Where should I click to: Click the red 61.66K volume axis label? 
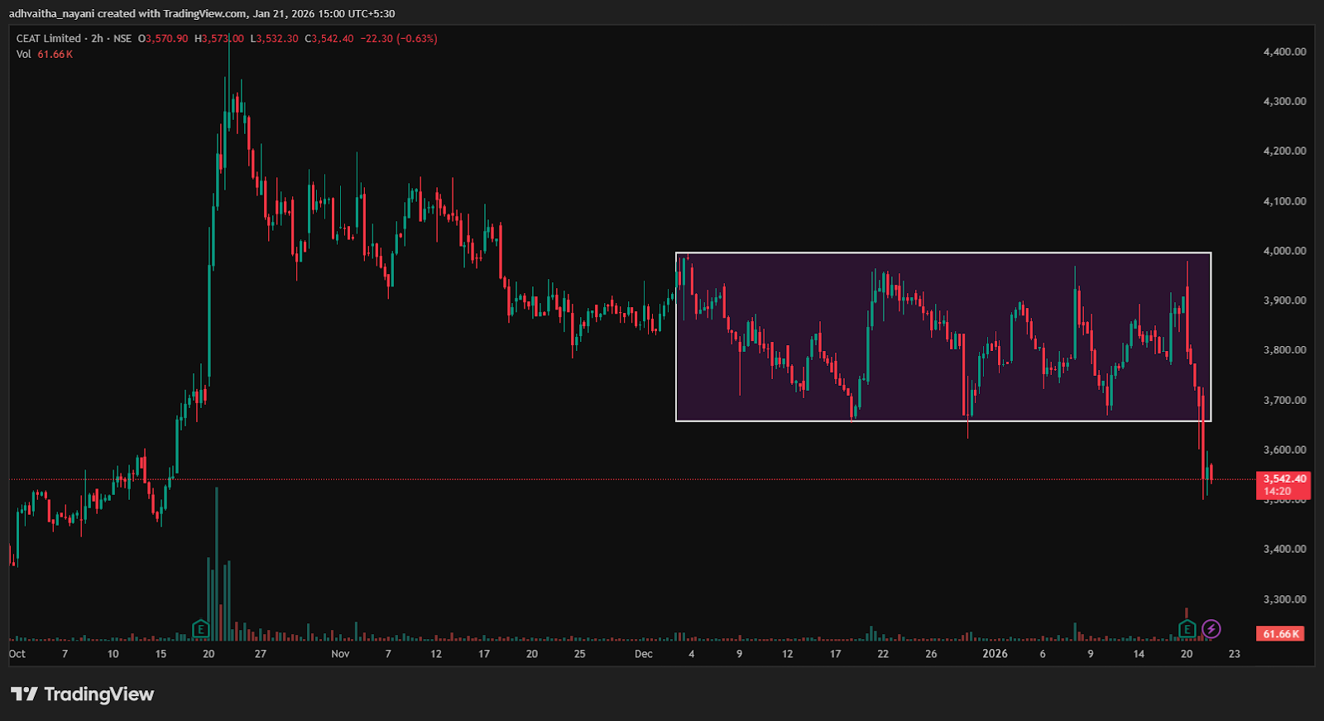click(x=1280, y=634)
